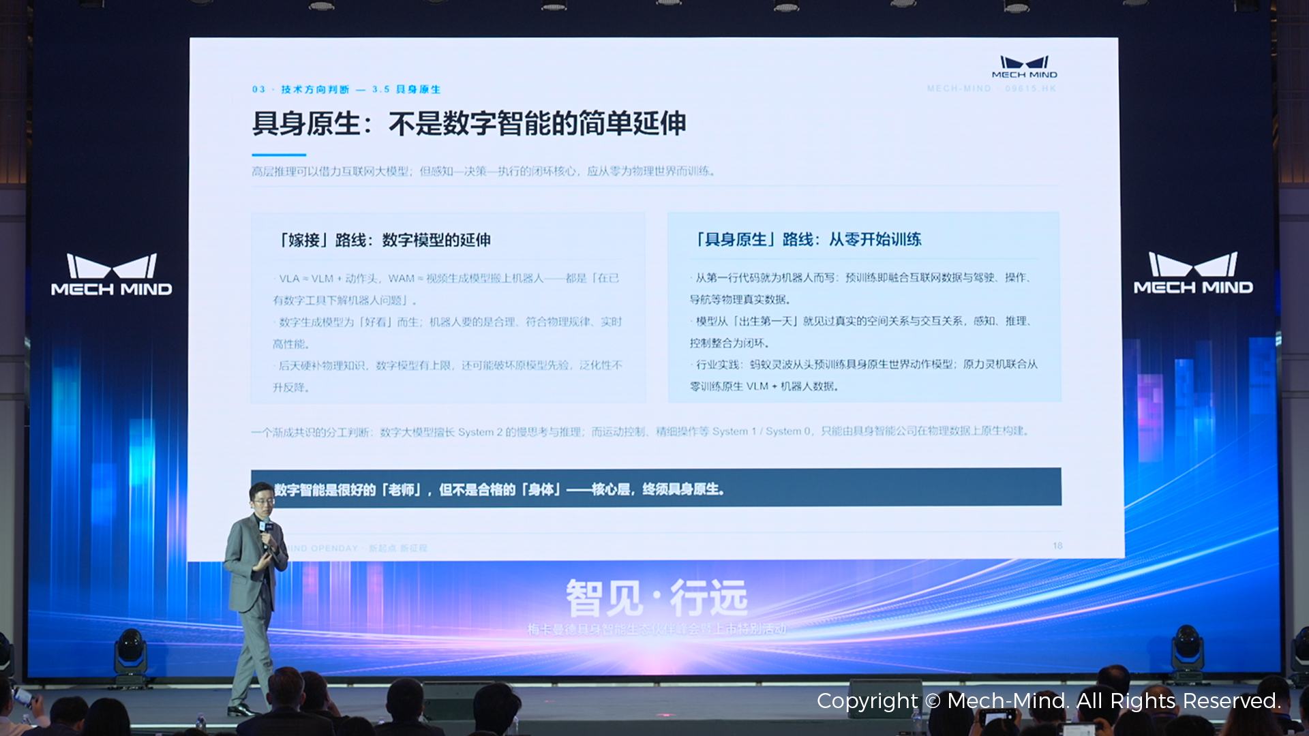Click the bullet starting VLA ≈ VLM + 动作头
The height and width of the screenshot is (736, 1309).
(447, 289)
